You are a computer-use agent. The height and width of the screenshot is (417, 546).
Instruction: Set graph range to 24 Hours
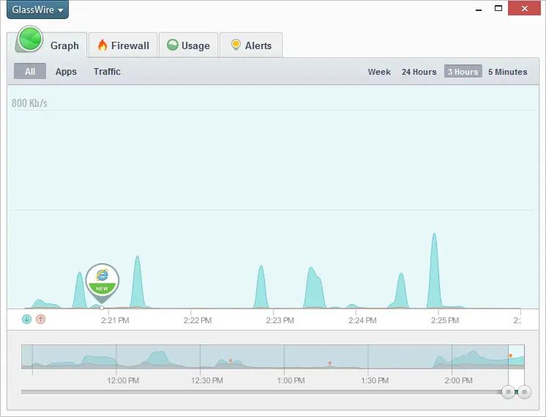coord(419,72)
